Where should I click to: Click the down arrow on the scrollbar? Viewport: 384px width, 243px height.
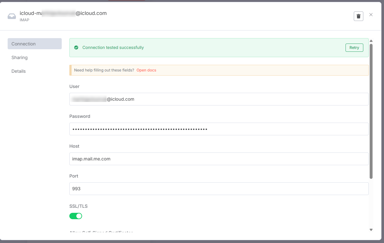(x=371, y=229)
